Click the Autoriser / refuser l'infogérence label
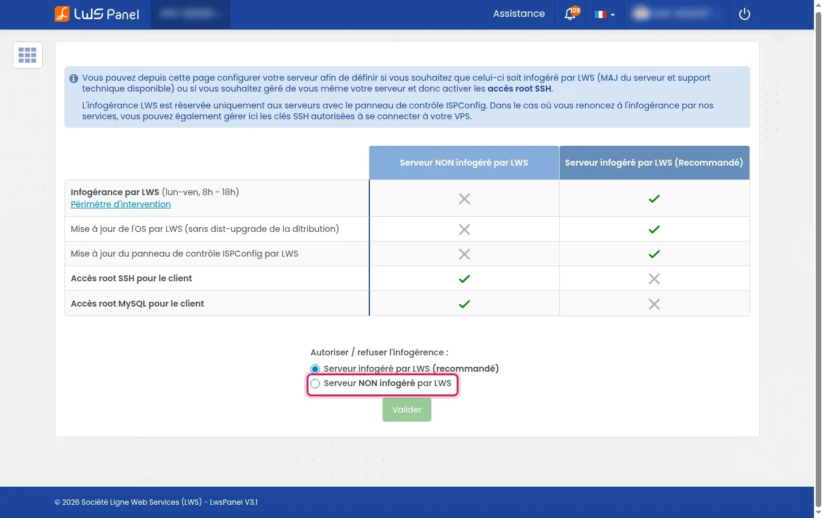The height and width of the screenshot is (518, 823). click(x=379, y=352)
